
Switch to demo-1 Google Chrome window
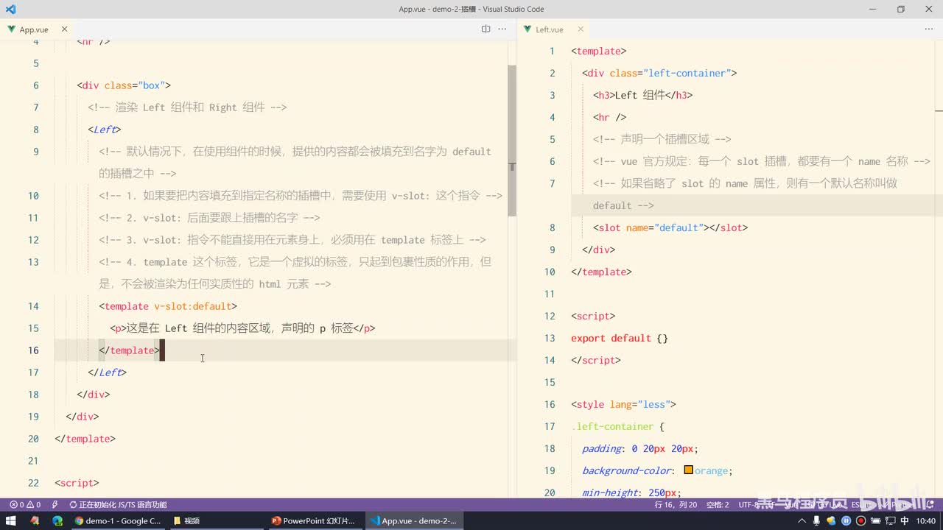click(118, 520)
